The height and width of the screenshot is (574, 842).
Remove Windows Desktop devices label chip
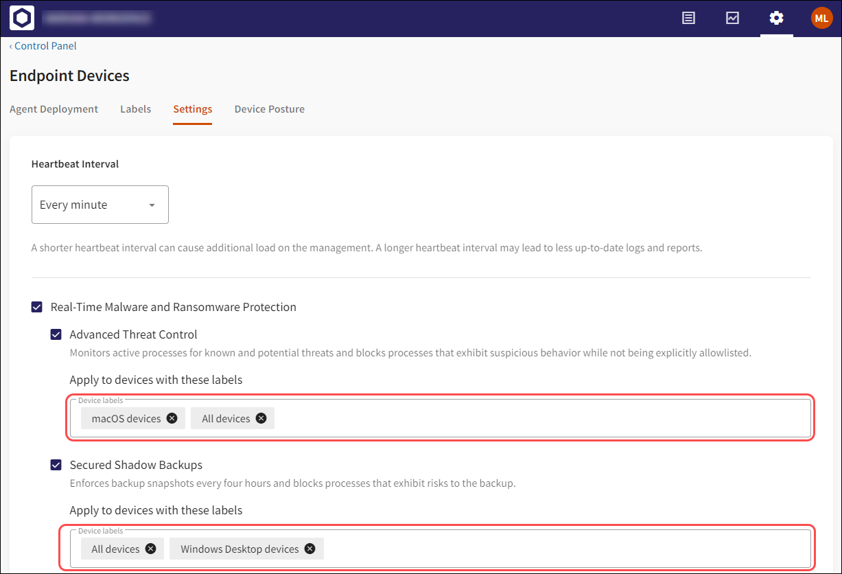coord(309,549)
